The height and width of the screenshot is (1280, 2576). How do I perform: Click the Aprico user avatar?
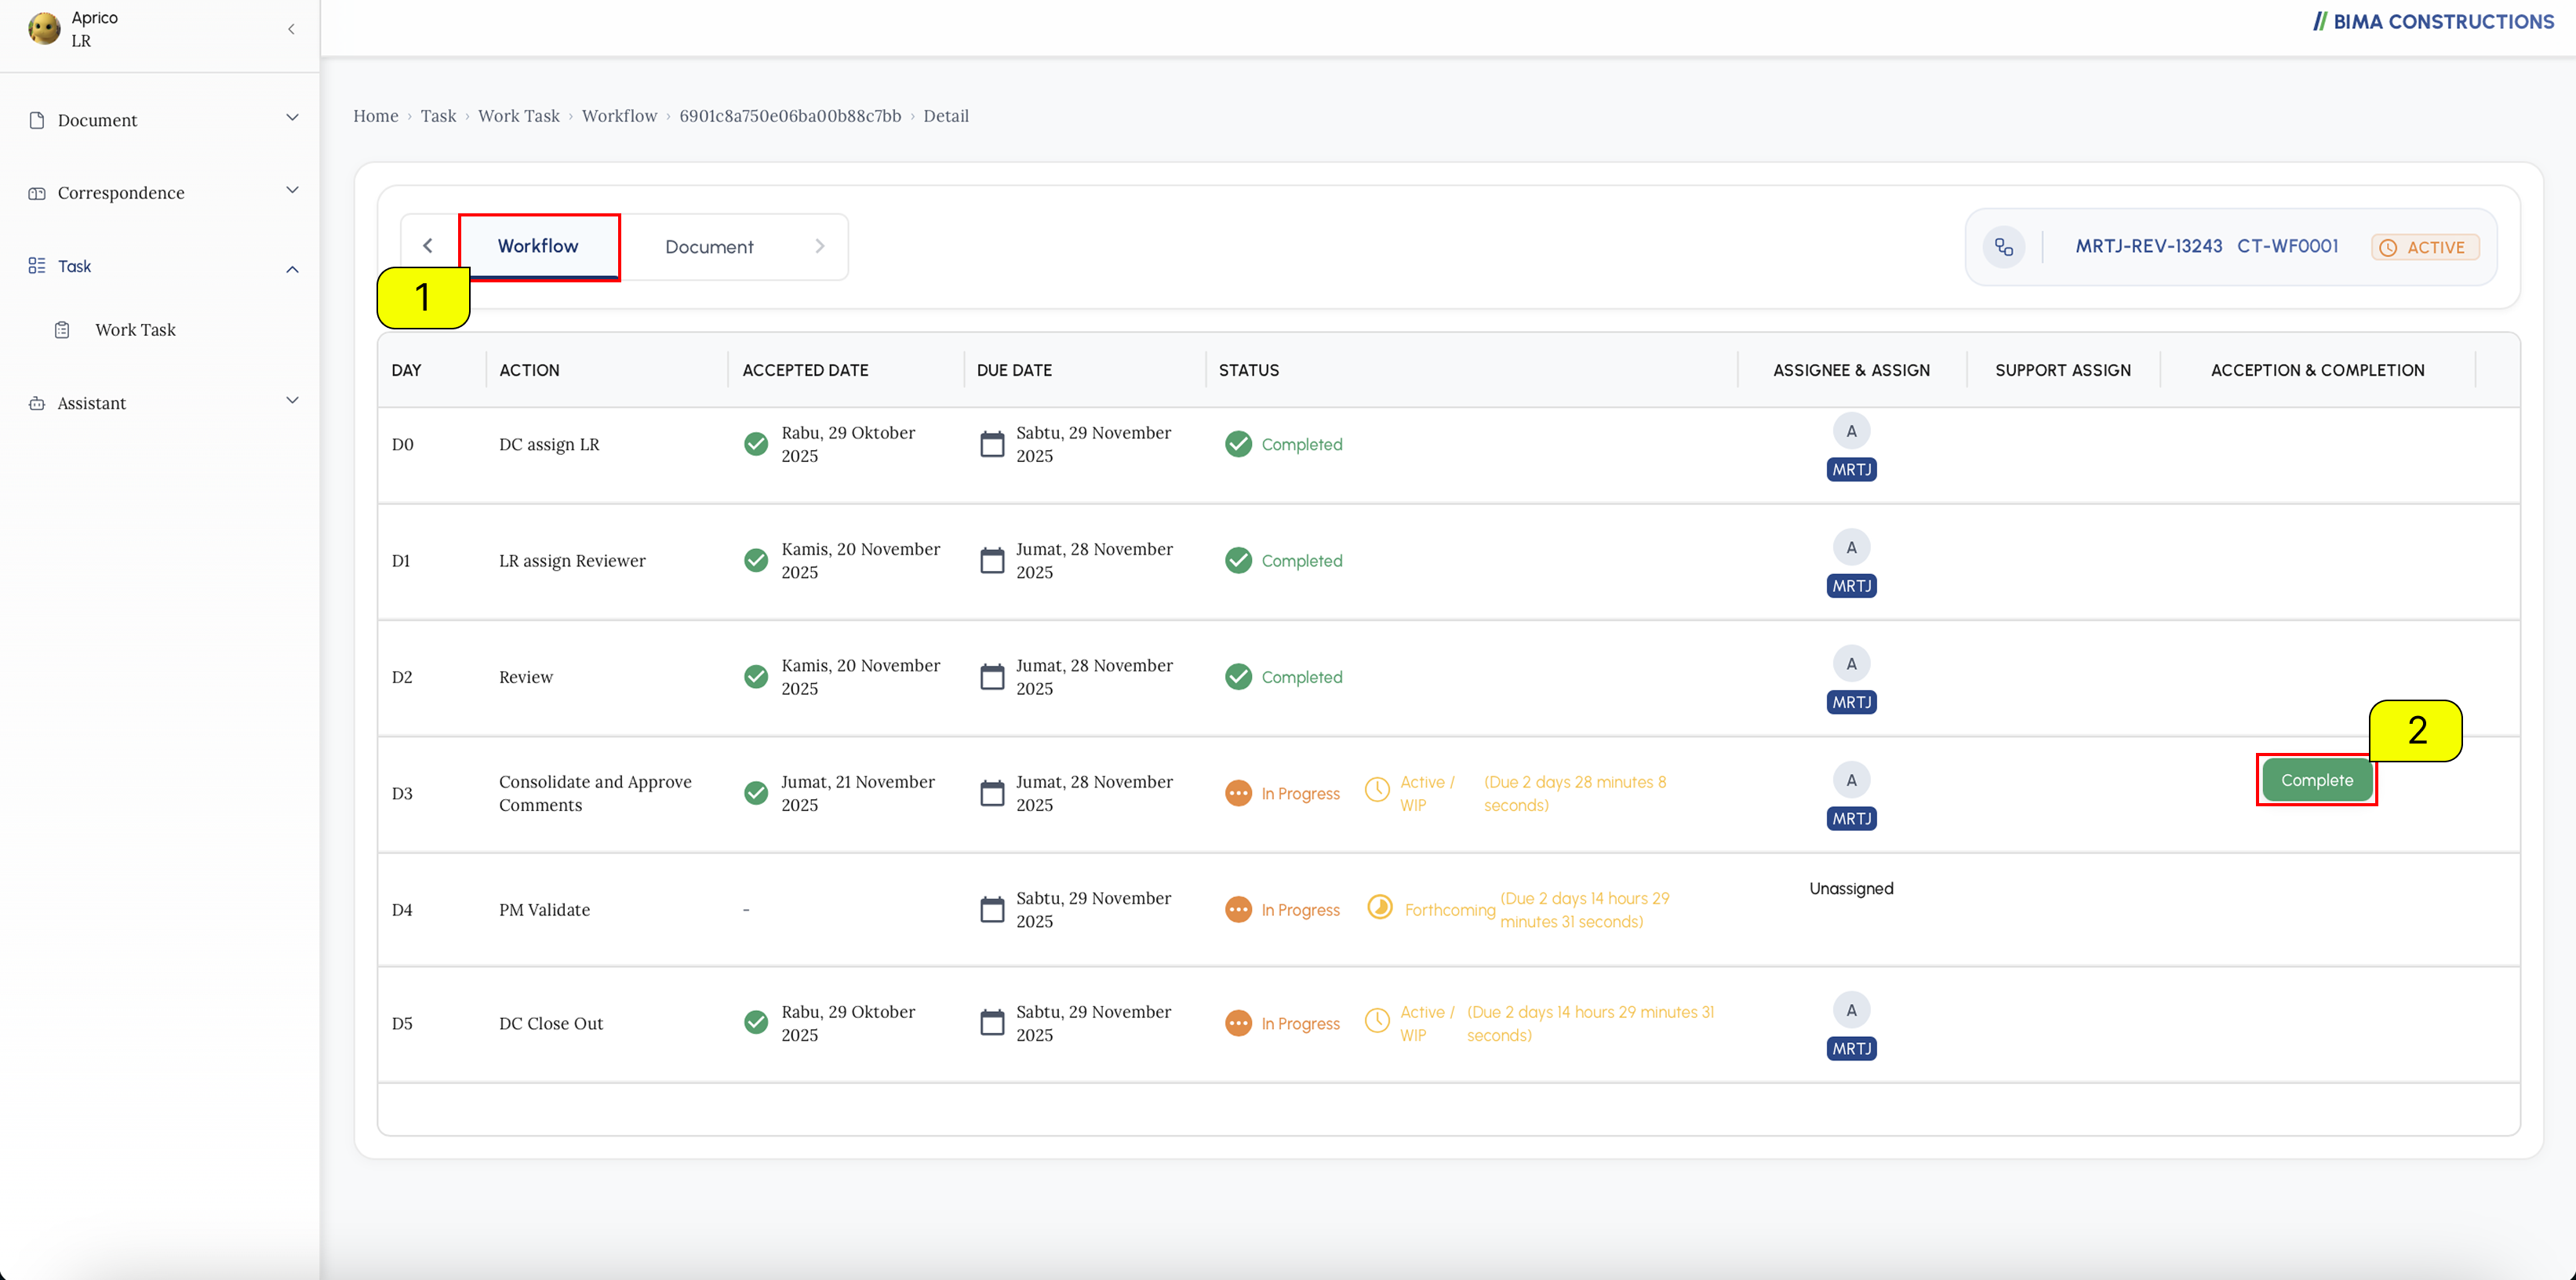click(x=44, y=28)
